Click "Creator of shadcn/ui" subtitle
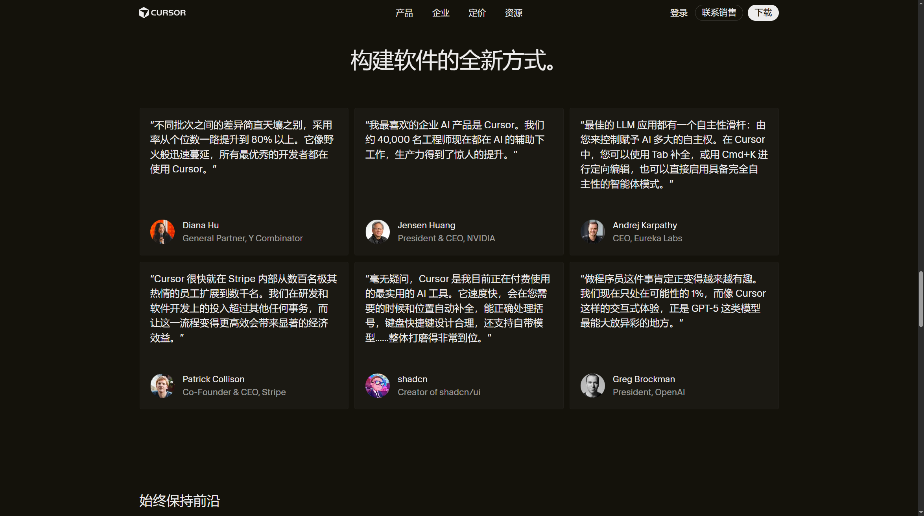This screenshot has width=924, height=516. [x=439, y=392]
